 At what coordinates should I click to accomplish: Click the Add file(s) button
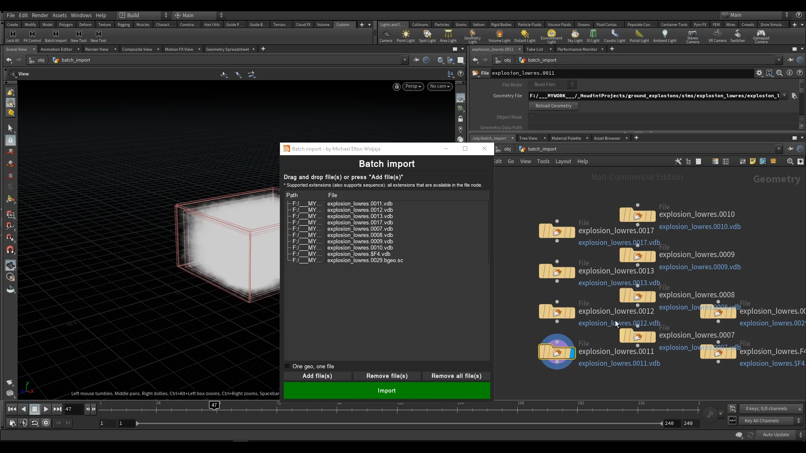[317, 376]
